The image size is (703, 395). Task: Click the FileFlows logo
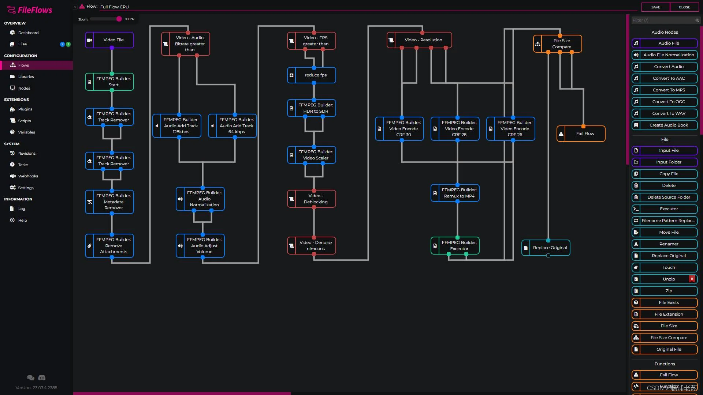[x=29, y=10]
